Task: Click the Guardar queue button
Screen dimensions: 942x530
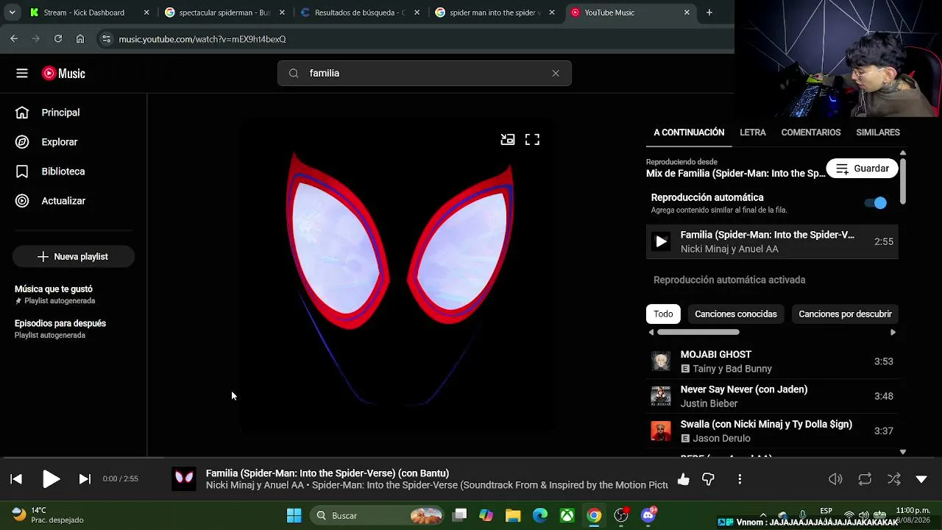Action: (x=863, y=169)
